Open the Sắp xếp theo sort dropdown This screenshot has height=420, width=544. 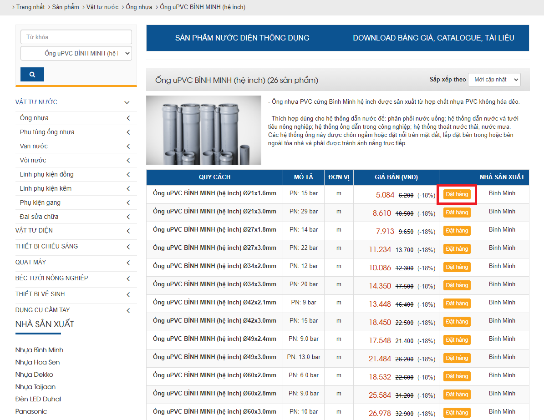[494, 80]
